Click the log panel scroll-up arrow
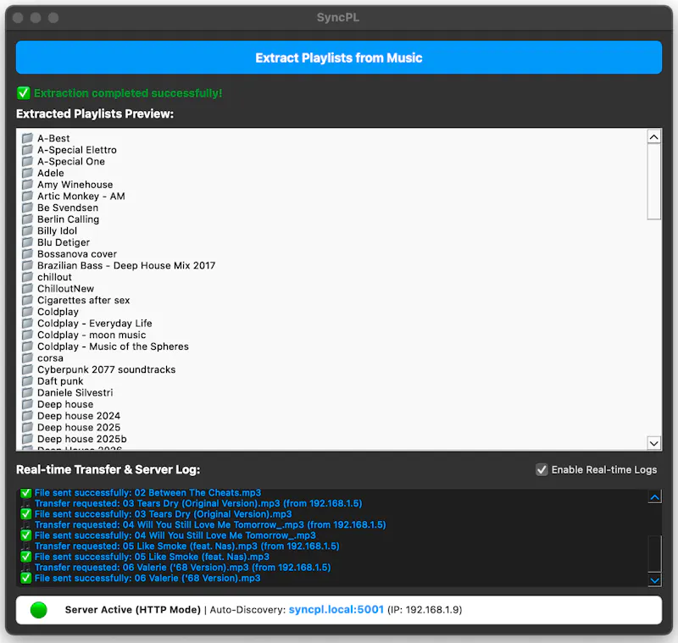 coord(654,497)
